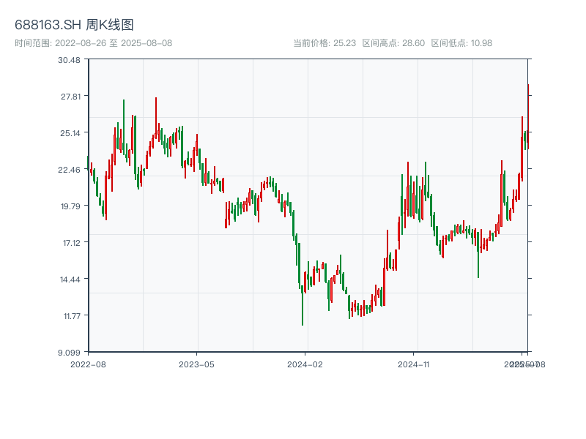Click the 区间低点 10.98 label

click(461, 43)
